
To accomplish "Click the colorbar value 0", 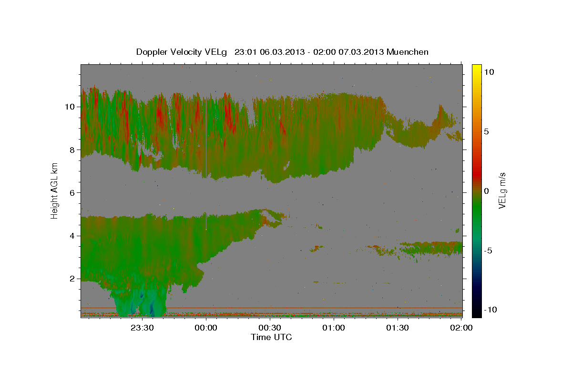I will [487, 191].
